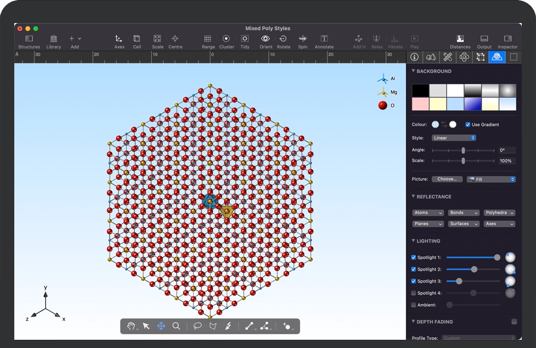Disable the Use Gradient checkbox
The height and width of the screenshot is (348, 536).
point(468,125)
